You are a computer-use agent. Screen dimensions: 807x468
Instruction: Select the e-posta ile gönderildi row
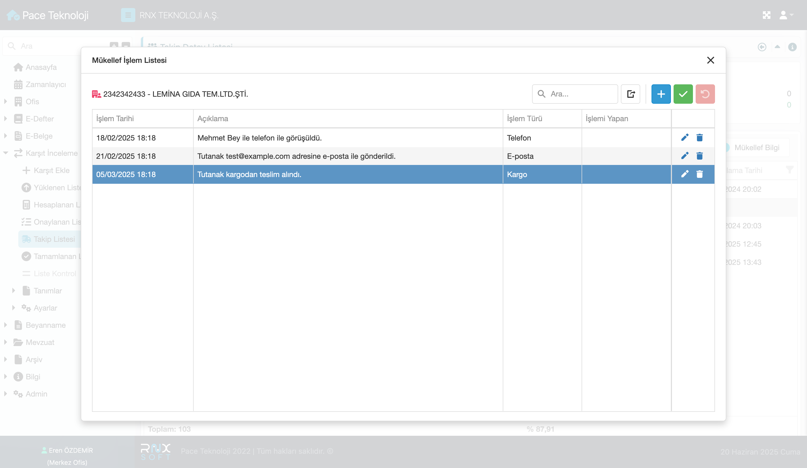pyautogui.click(x=296, y=156)
